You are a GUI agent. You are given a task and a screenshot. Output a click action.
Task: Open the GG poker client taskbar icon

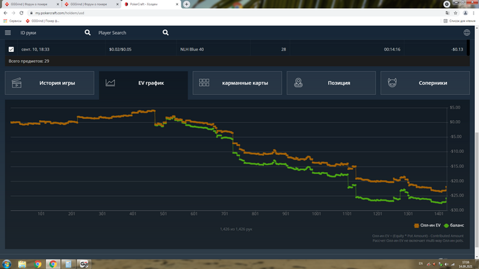83,264
